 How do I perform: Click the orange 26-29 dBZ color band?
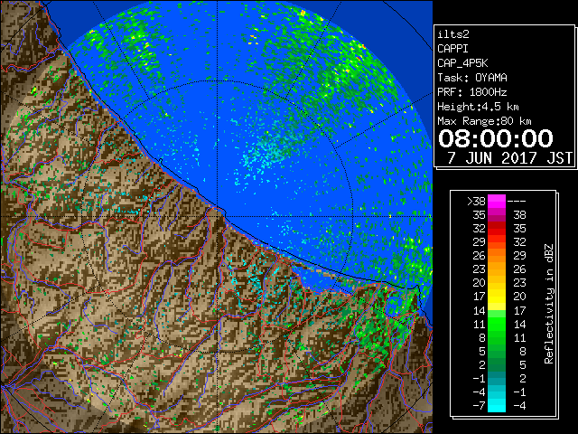tap(497, 256)
